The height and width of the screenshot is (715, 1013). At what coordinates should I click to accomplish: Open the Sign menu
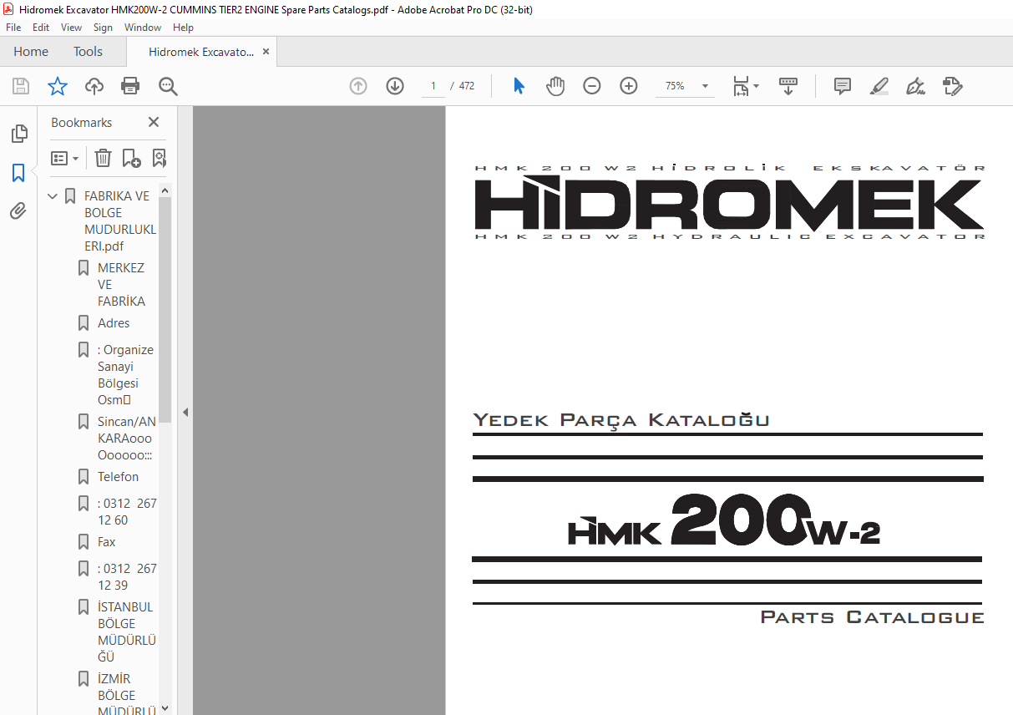(x=103, y=28)
